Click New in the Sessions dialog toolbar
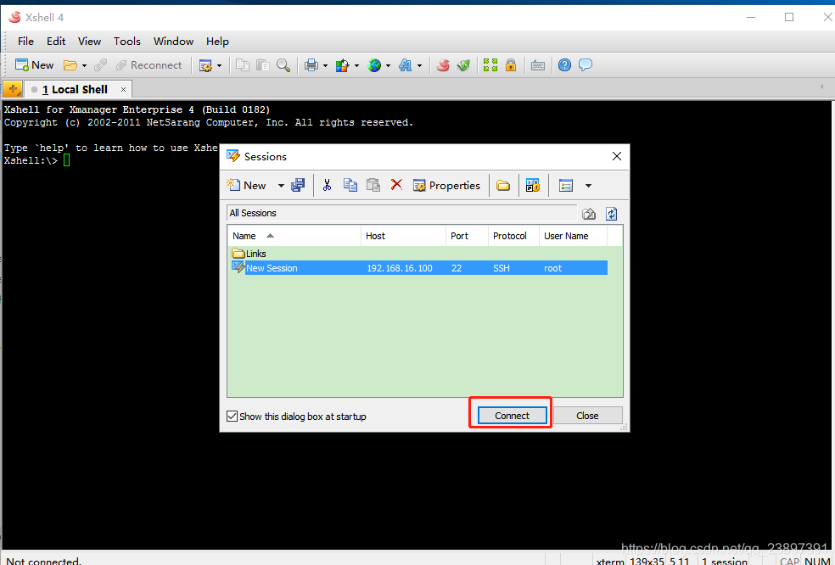Viewport: 835px width, 565px height. [x=247, y=185]
